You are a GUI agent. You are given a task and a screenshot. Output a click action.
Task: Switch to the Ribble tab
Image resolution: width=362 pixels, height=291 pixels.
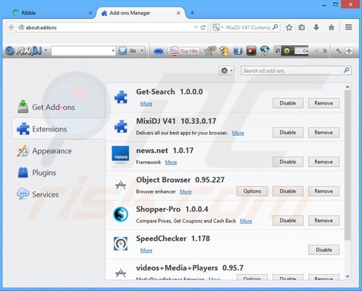click(49, 13)
